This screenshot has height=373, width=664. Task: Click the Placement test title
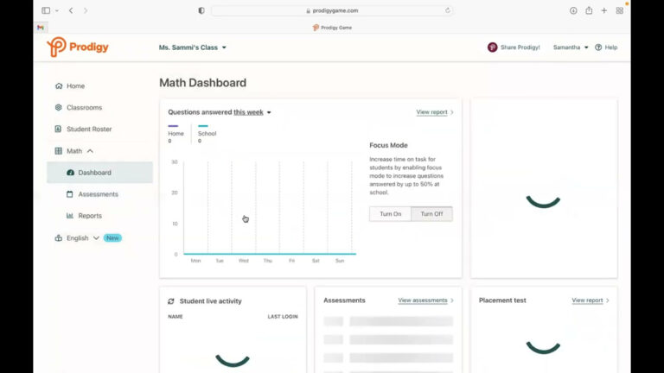click(502, 300)
